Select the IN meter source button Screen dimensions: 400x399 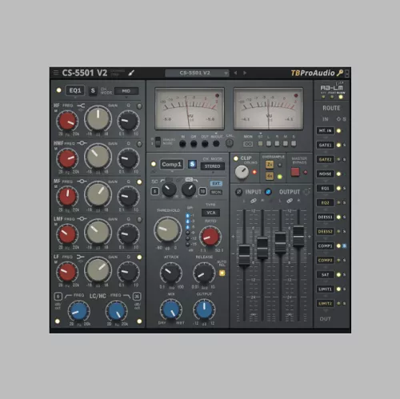coord(182,144)
